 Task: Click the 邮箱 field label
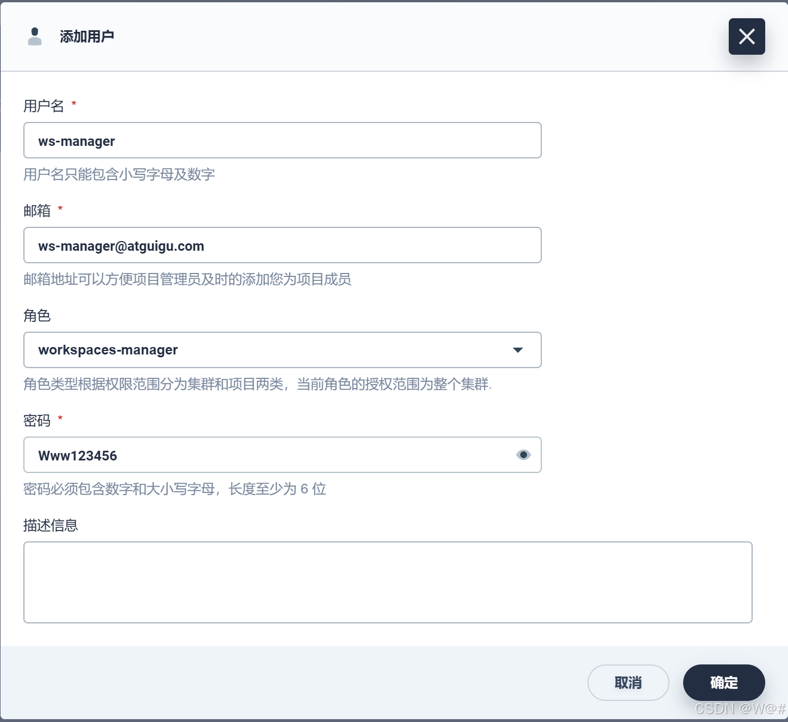click(37, 211)
